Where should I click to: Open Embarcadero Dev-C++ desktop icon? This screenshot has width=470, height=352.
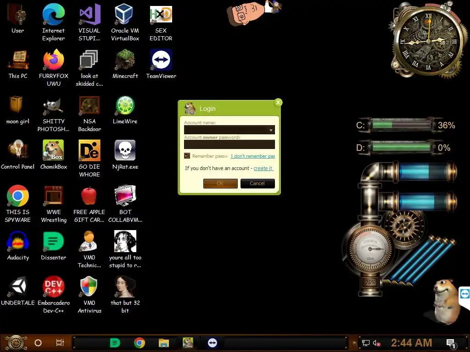pos(54,295)
